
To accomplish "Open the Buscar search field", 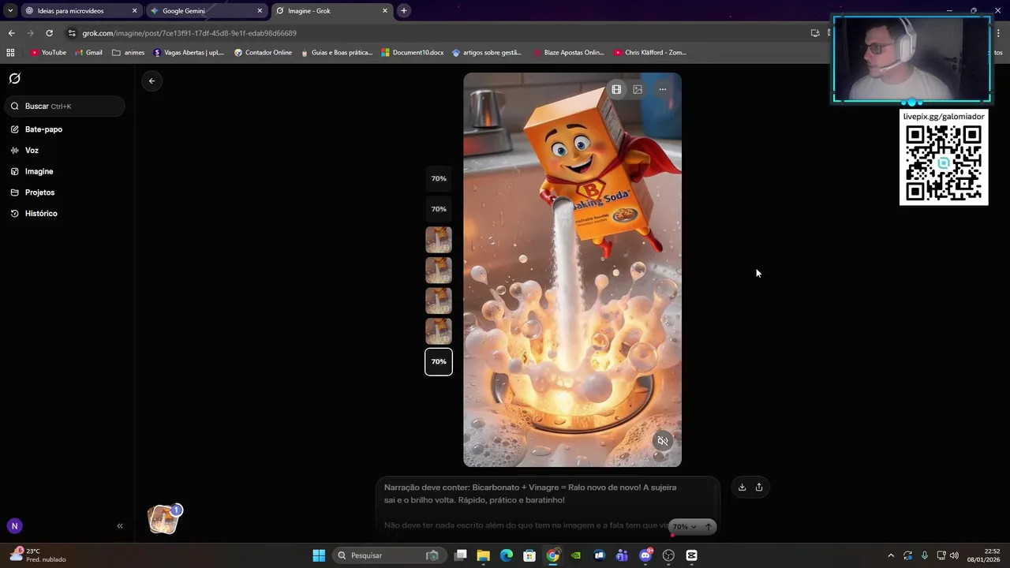I will pos(65,106).
